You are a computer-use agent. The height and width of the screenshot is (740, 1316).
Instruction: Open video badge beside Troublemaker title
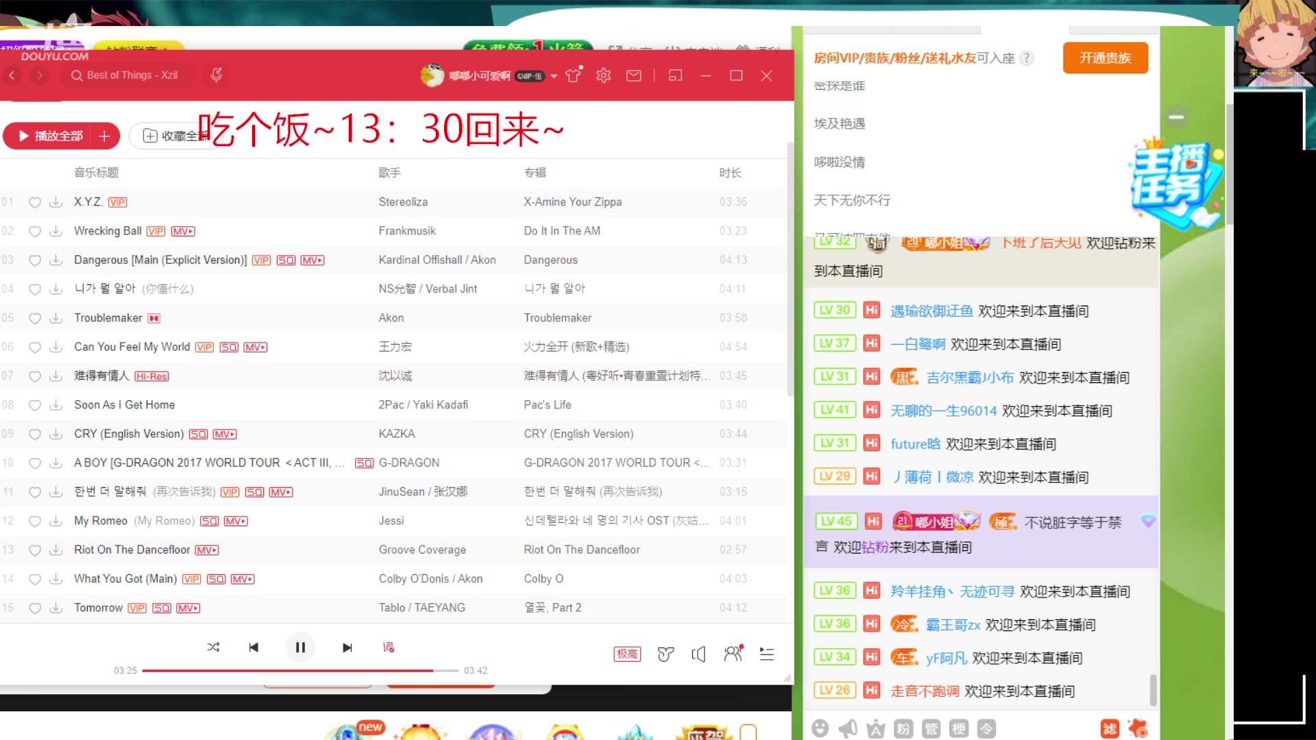point(154,318)
